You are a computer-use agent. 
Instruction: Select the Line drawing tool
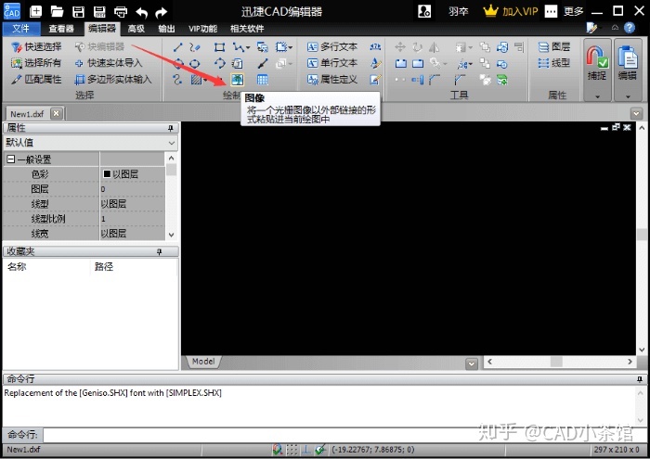178,47
